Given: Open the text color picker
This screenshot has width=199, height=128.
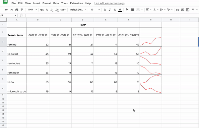Looking at the screenshot, I should pos(120,10).
